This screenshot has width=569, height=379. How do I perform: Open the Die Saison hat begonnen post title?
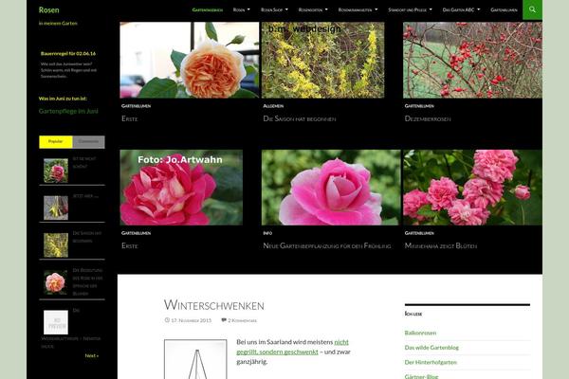point(300,118)
